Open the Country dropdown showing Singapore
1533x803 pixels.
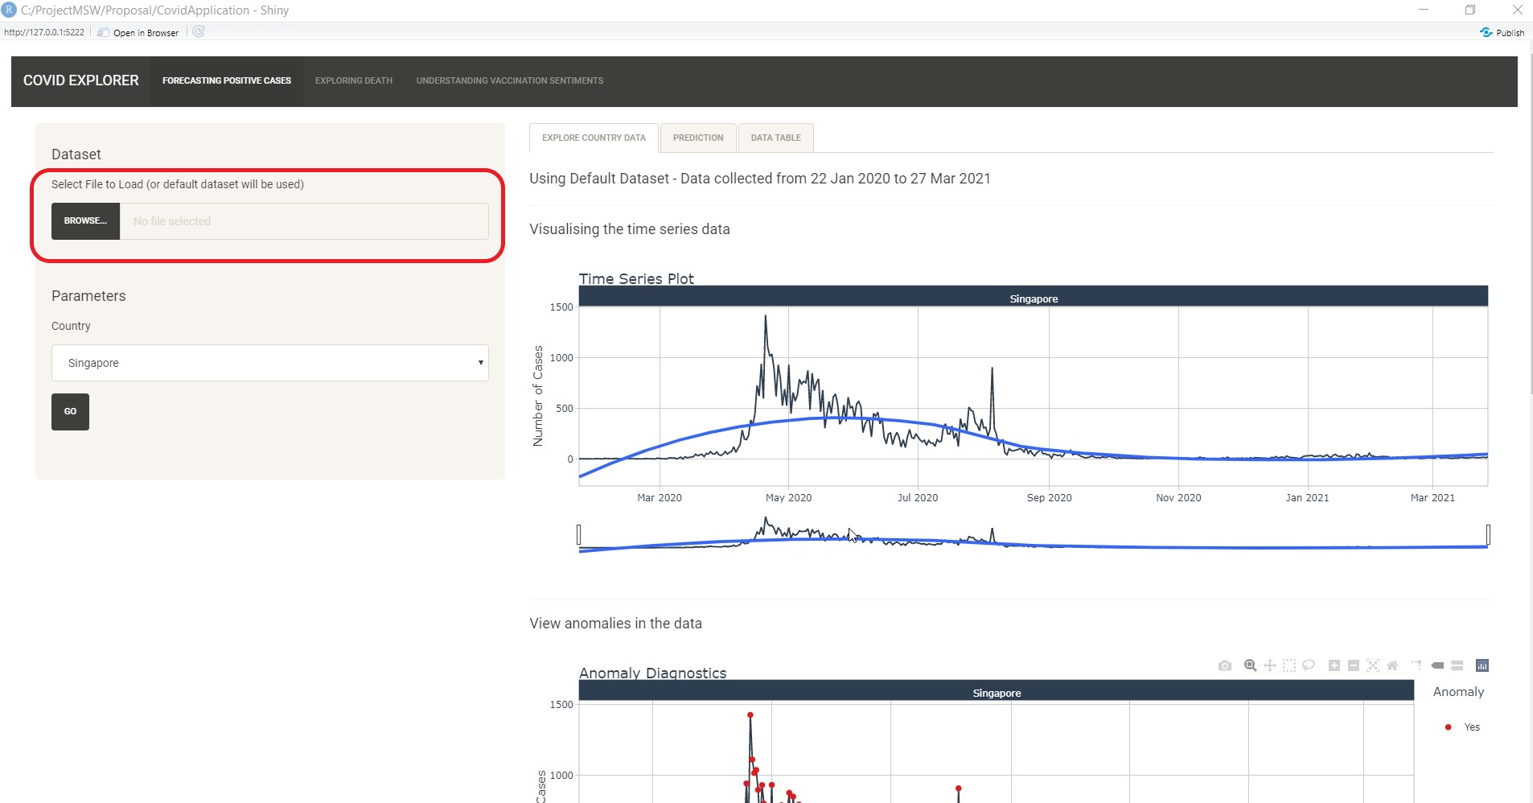[269, 363]
